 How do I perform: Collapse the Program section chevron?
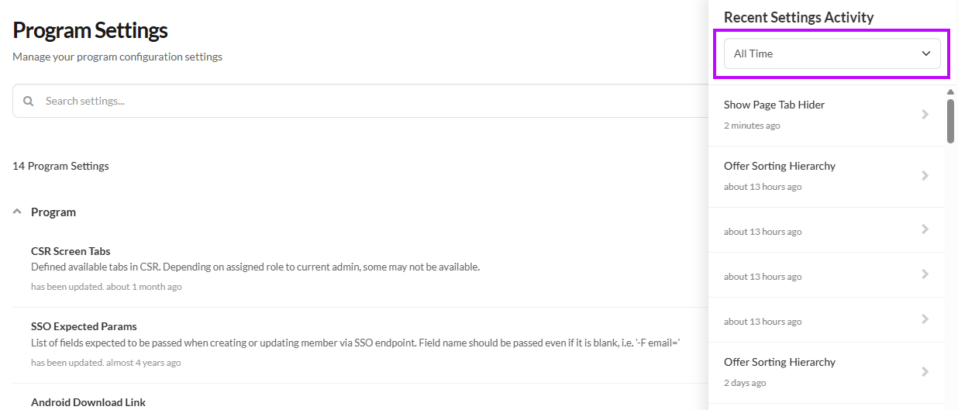point(17,212)
